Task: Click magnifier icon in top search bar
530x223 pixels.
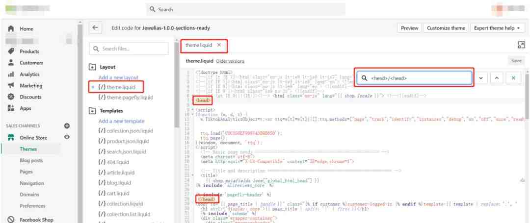Action: click(x=153, y=9)
